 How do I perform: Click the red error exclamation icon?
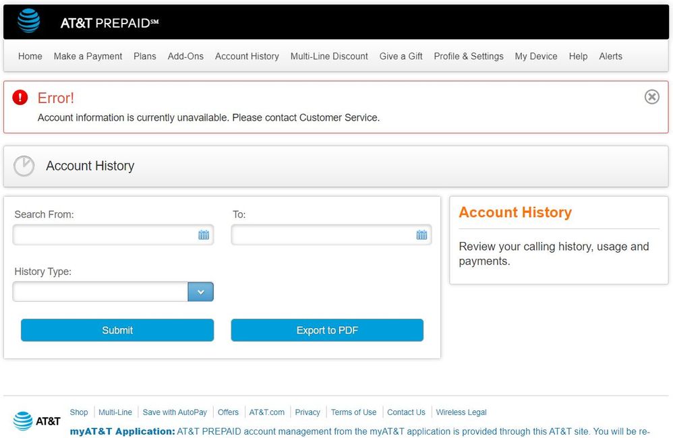[20, 98]
